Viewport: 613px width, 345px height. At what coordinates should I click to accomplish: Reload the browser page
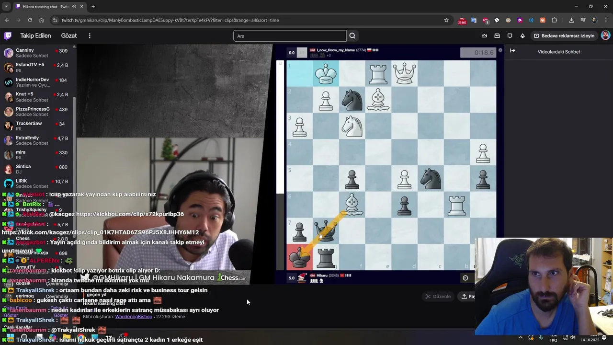(x=30, y=20)
